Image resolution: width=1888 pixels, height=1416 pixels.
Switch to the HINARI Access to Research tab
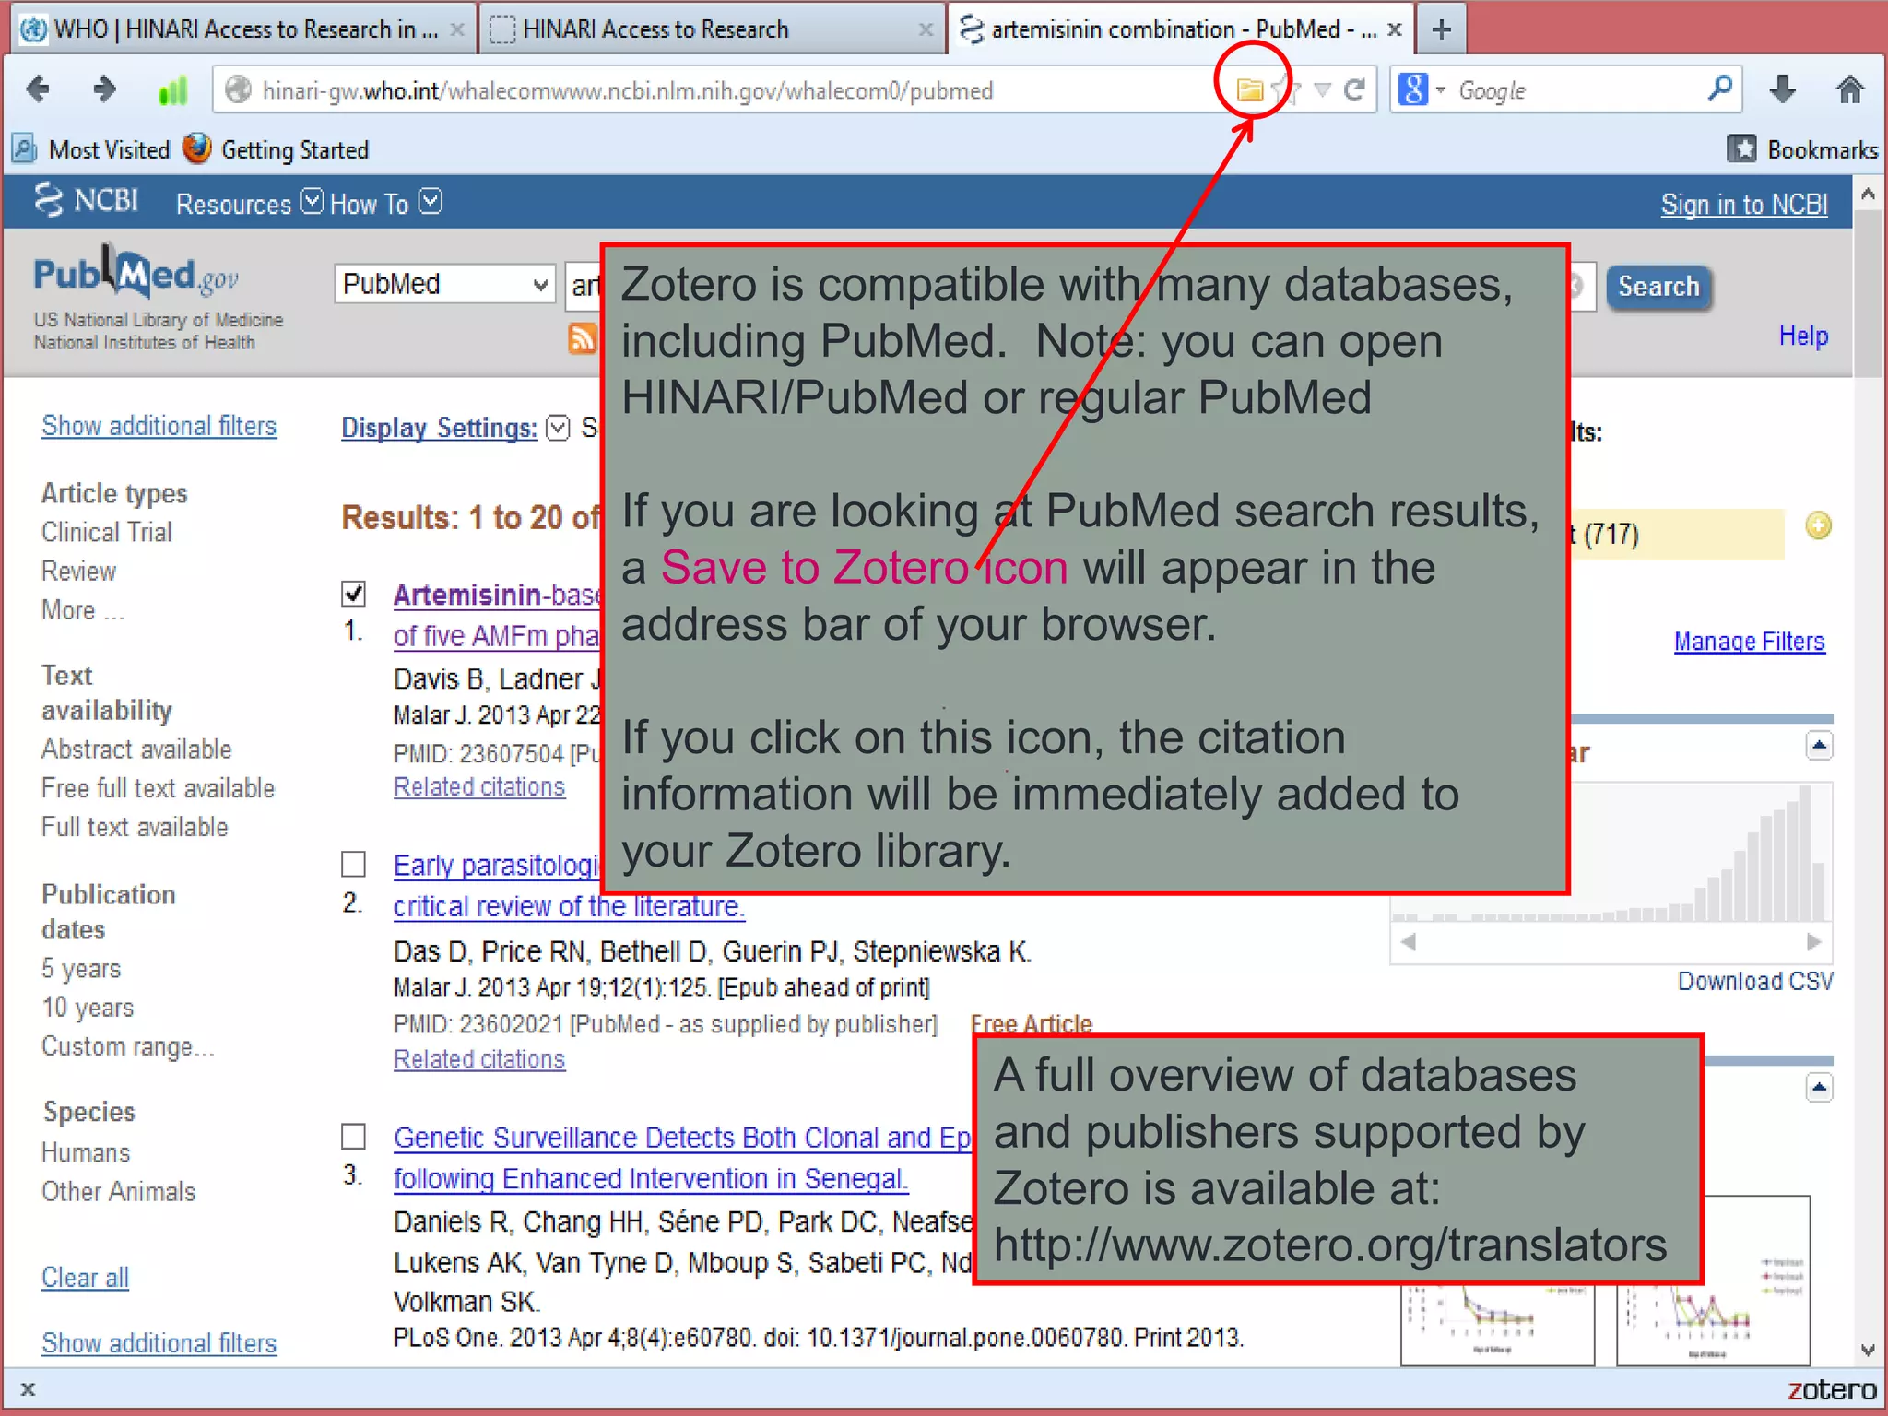click(x=712, y=29)
